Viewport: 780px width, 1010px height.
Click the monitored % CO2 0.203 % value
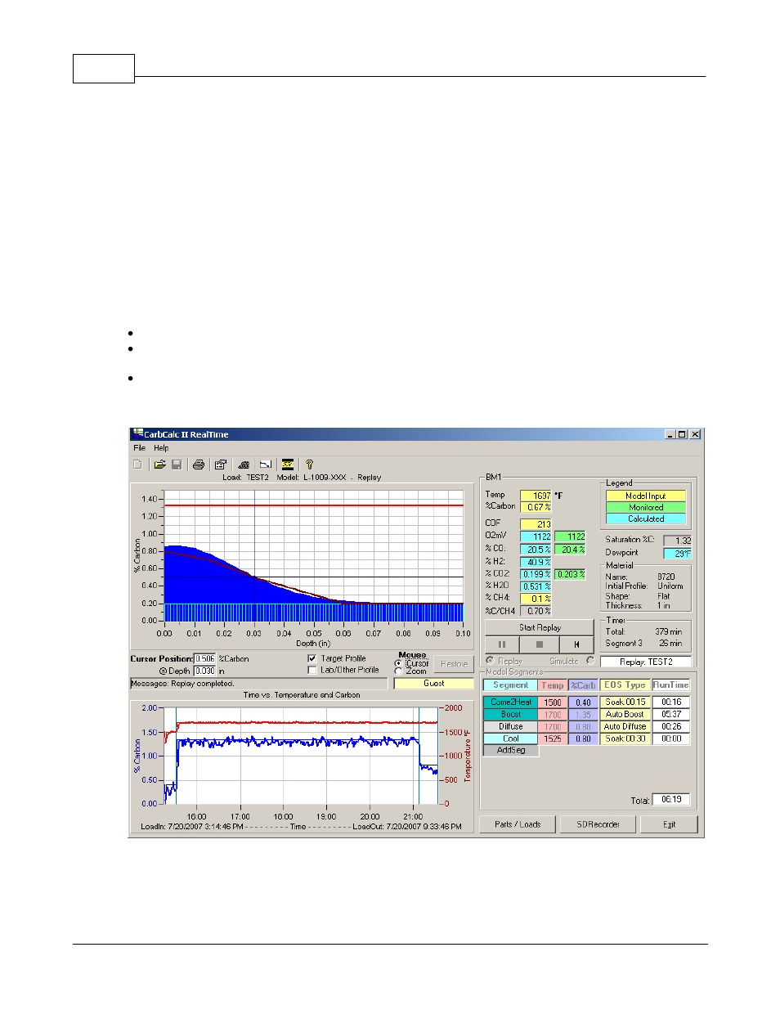(571, 574)
